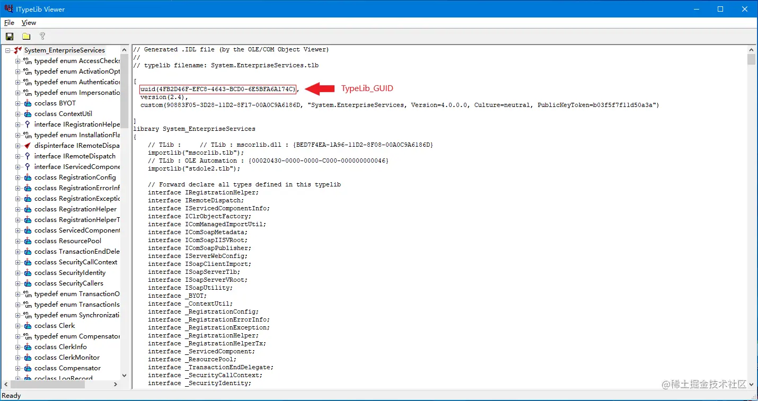Click the IDL pane vertical scrollbar thumb
The width and height of the screenshot is (758, 401).
(751, 59)
